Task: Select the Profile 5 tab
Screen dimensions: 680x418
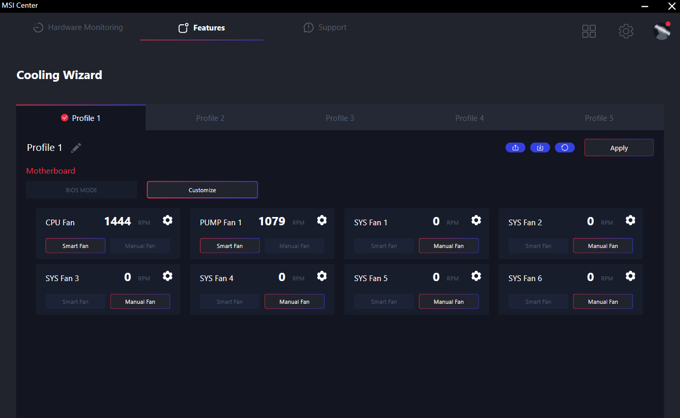Action: coord(599,118)
